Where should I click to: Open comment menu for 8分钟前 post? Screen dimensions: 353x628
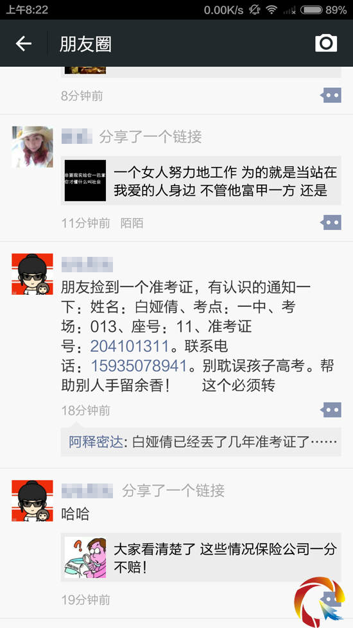tap(331, 95)
